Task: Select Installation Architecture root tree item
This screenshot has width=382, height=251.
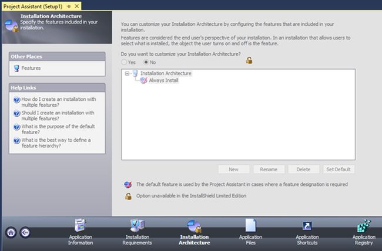Action: (166, 73)
